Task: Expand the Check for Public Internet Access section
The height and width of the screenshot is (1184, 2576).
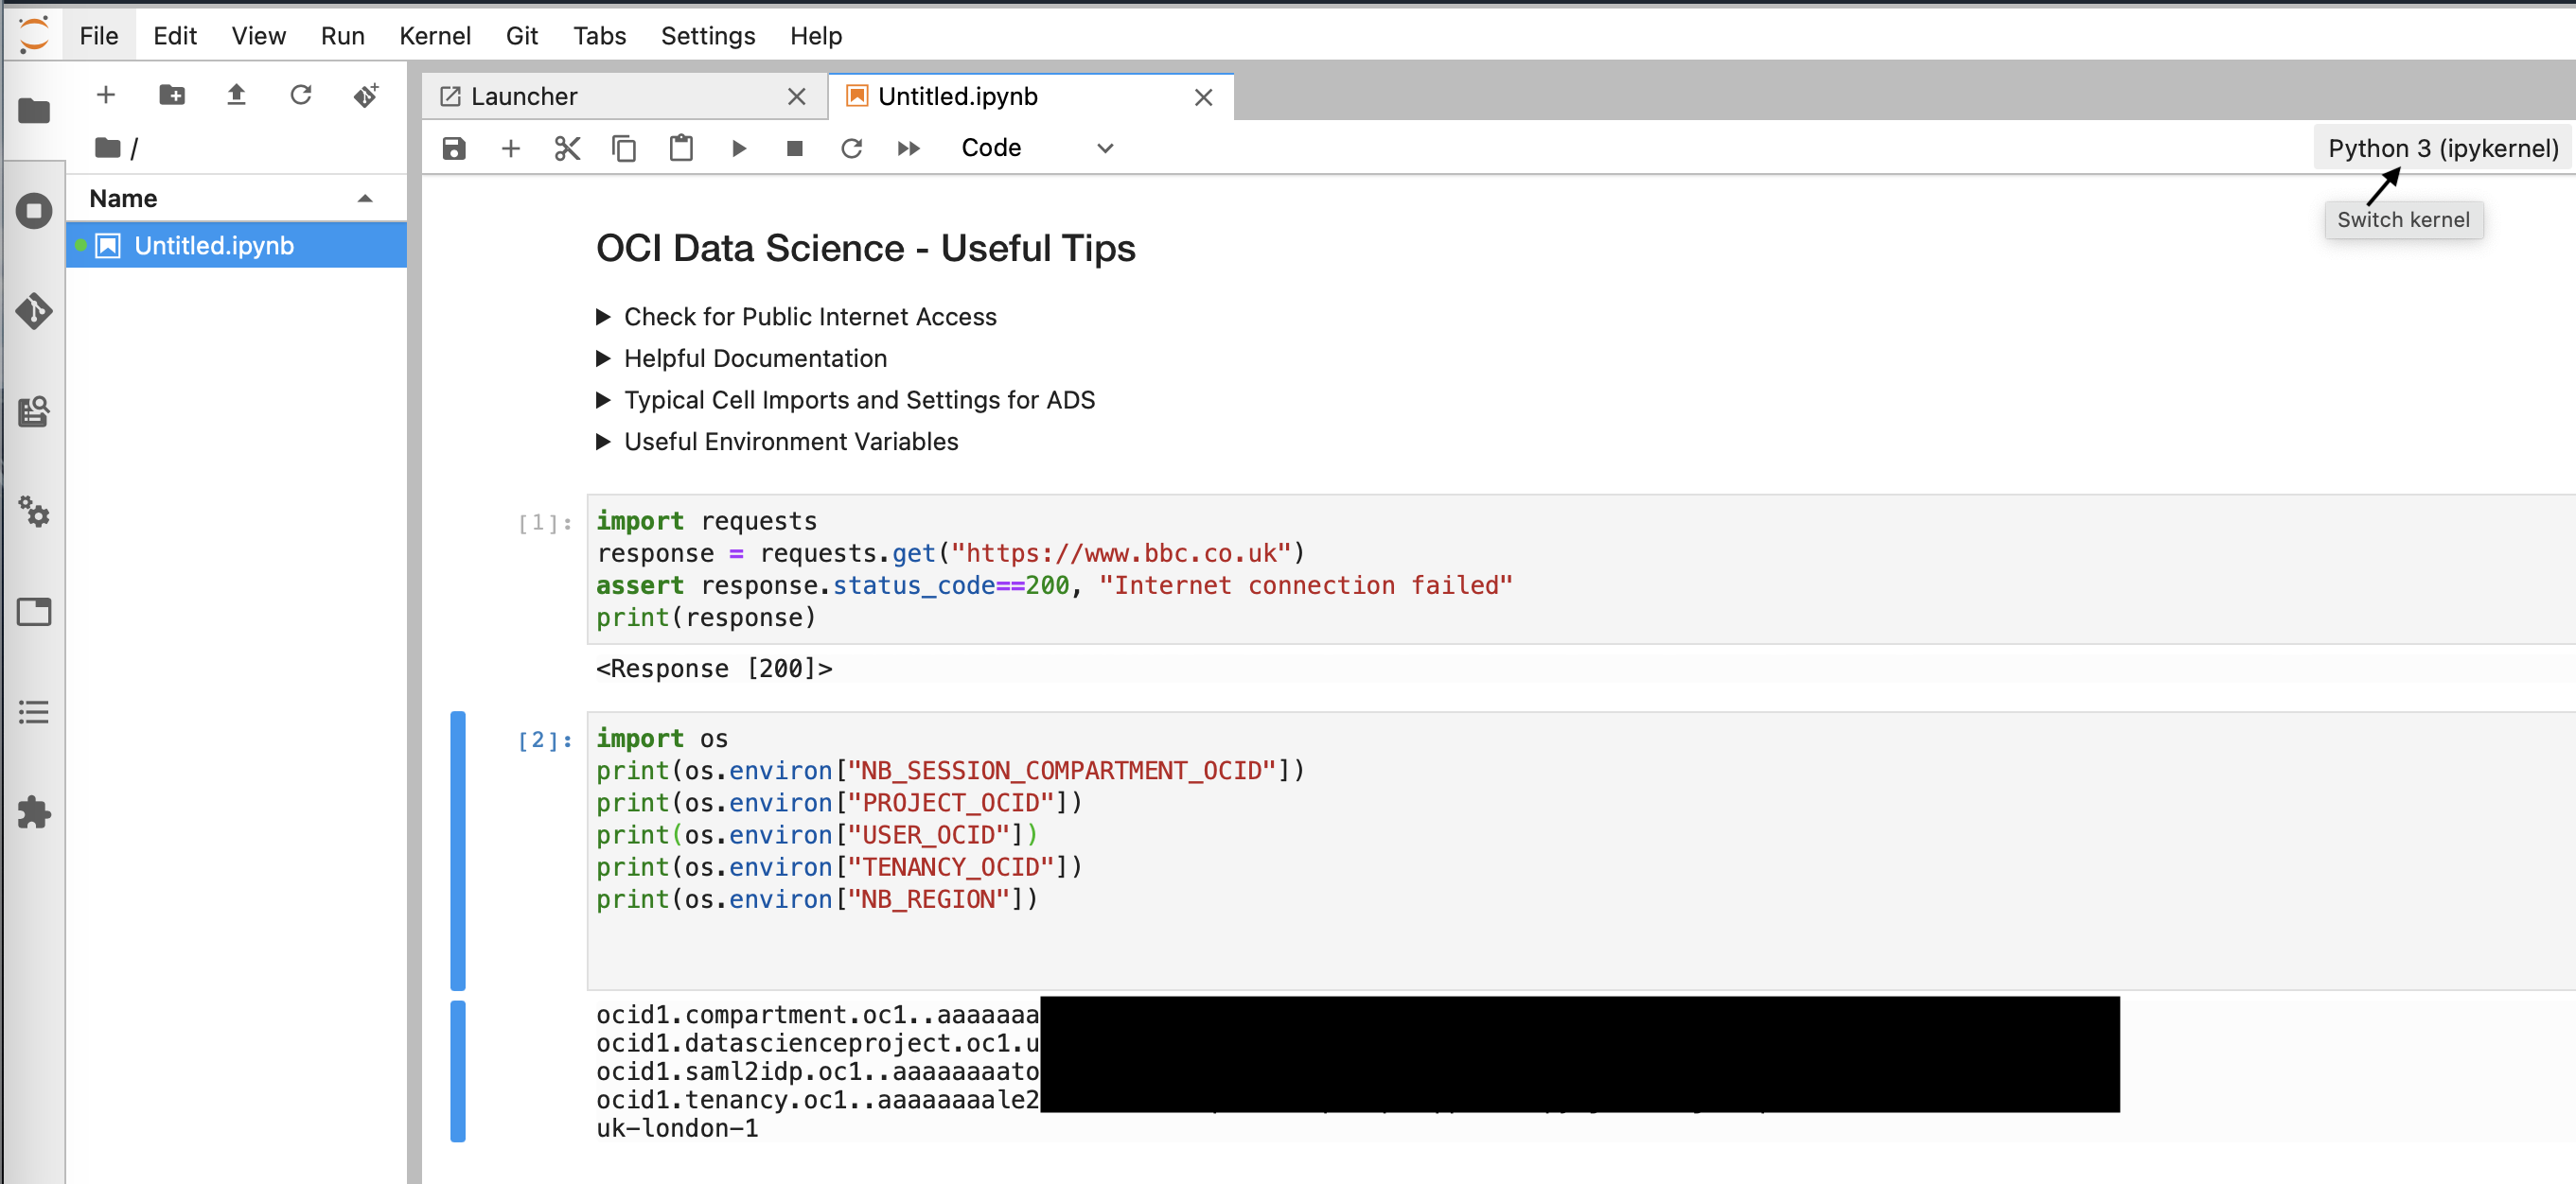Action: 604,316
